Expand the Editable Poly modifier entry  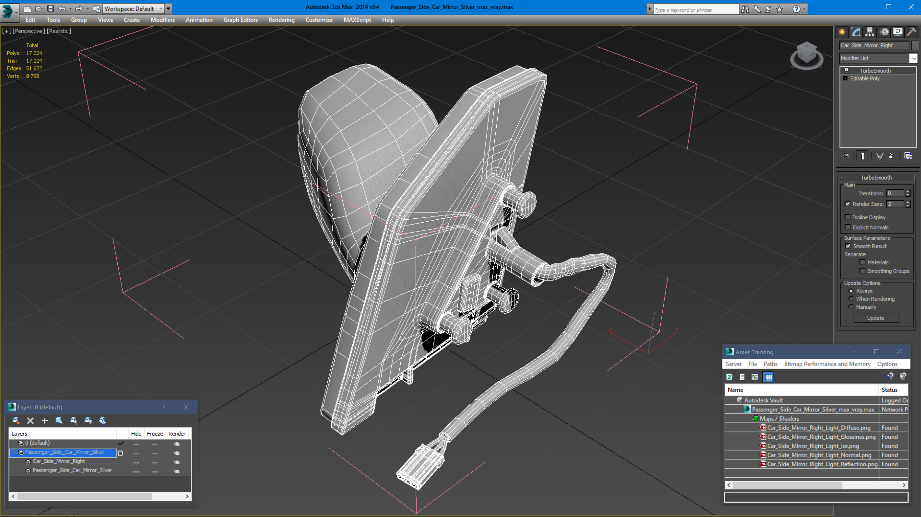coord(845,79)
